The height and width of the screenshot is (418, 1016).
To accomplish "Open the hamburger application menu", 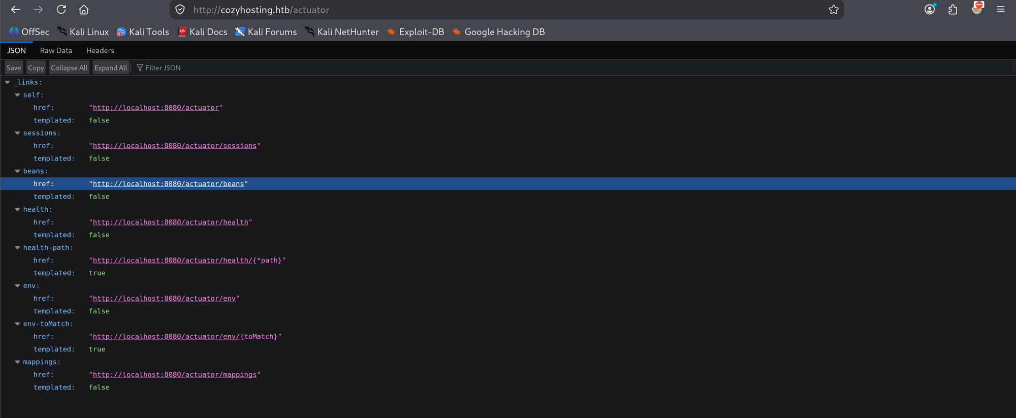I will point(1001,10).
